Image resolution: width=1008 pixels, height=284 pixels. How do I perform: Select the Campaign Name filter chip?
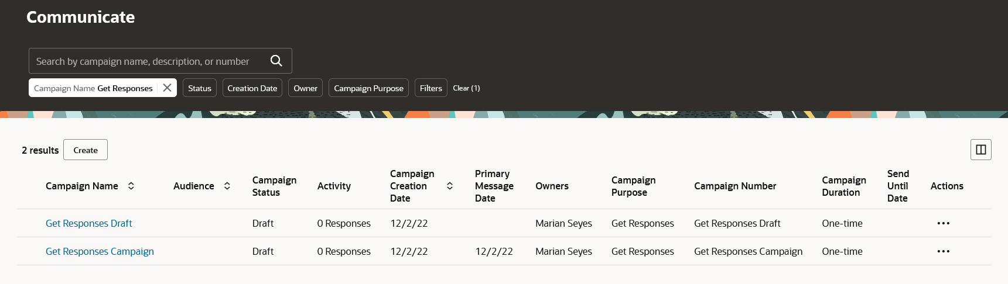click(93, 88)
